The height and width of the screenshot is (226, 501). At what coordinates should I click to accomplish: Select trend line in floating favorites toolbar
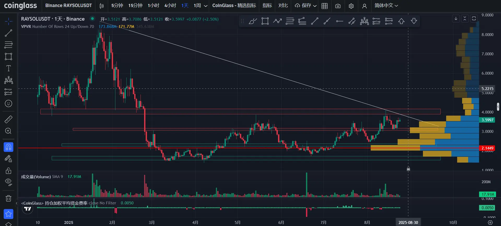coord(315,21)
